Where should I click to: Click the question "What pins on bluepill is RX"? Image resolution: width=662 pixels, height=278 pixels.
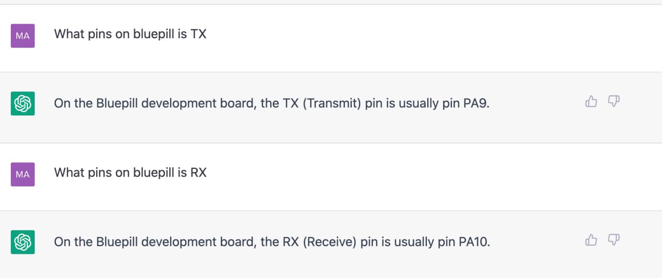pos(130,173)
